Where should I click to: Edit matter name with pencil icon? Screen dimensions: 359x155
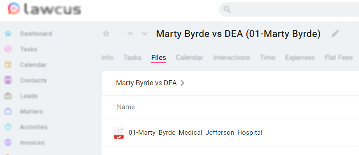click(335, 34)
